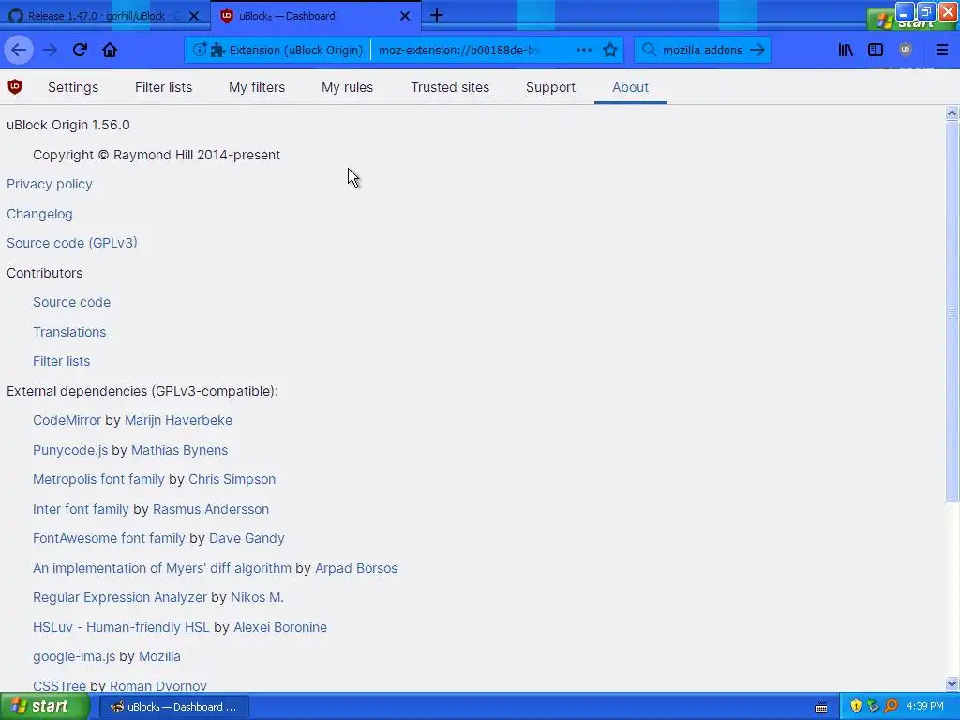Bookmark this page with the star icon

click(609, 50)
